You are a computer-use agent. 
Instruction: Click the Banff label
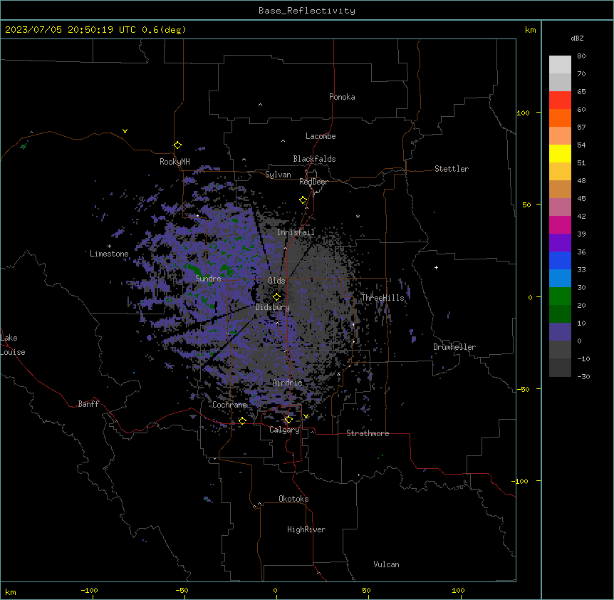88,404
